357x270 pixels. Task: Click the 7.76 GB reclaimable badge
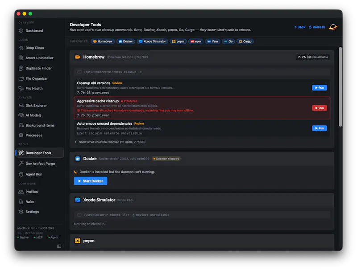click(x=313, y=57)
